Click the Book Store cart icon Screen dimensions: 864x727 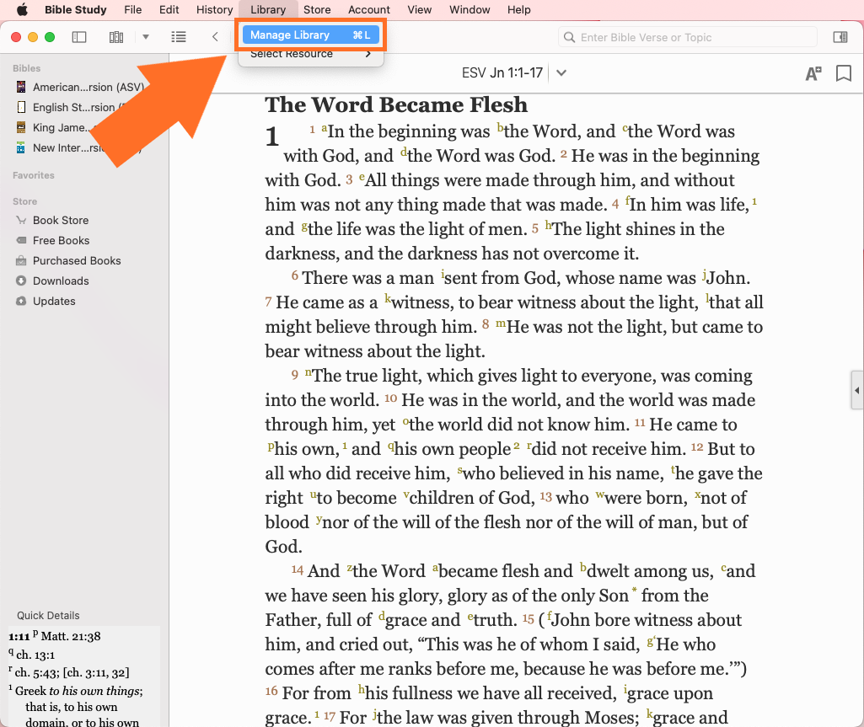(x=21, y=221)
